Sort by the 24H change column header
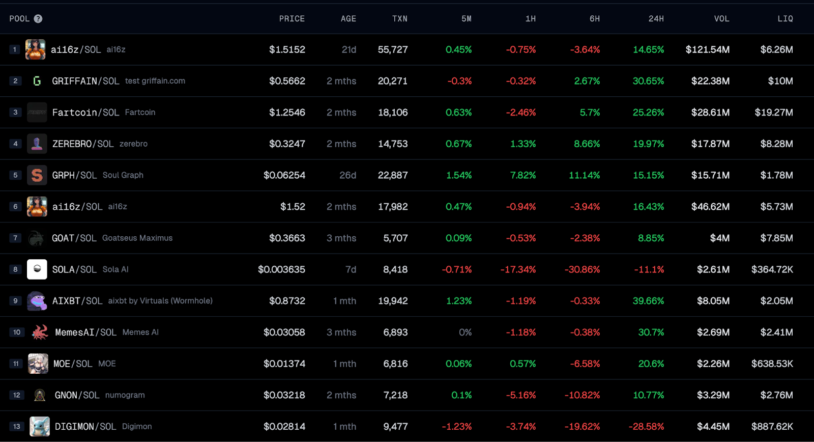The image size is (814, 442). pyautogui.click(x=656, y=19)
